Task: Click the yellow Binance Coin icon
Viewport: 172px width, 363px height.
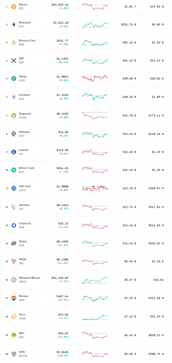Action: [14, 43]
